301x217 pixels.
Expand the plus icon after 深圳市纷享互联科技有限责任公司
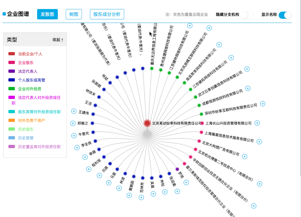click(x=263, y=104)
